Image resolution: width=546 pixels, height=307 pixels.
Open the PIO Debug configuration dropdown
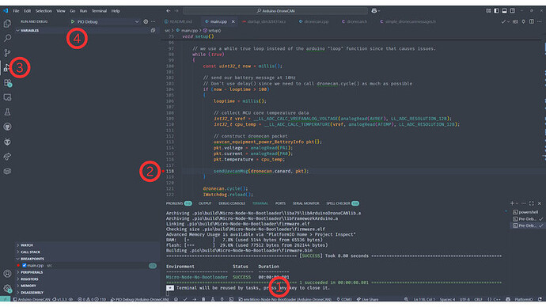137,21
